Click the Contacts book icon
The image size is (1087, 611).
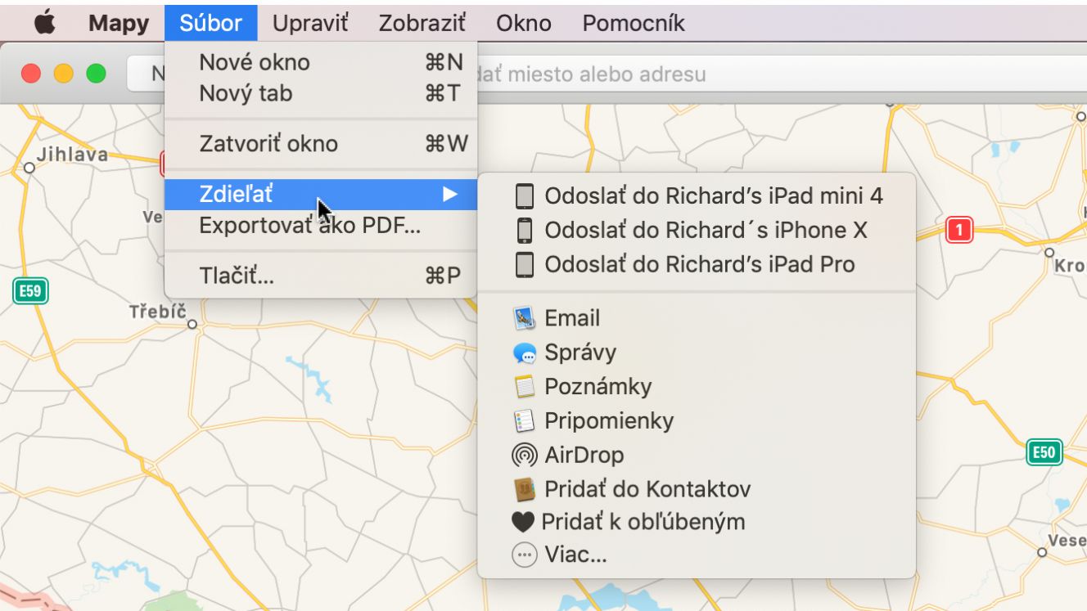[x=524, y=489]
